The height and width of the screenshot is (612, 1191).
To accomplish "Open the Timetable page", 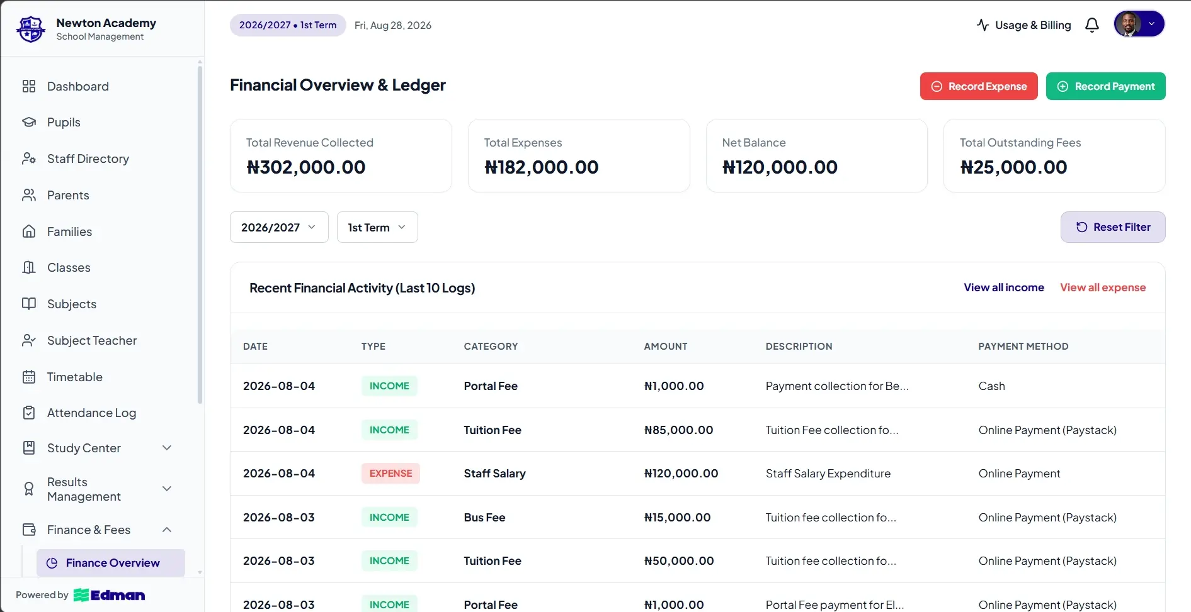I will click(x=75, y=377).
